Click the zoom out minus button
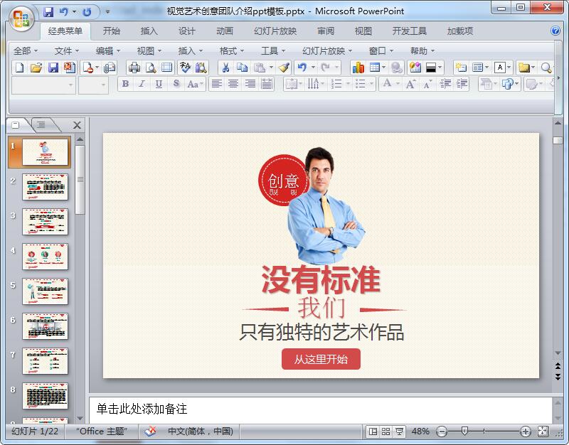The width and height of the screenshot is (569, 445). tap(441, 431)
